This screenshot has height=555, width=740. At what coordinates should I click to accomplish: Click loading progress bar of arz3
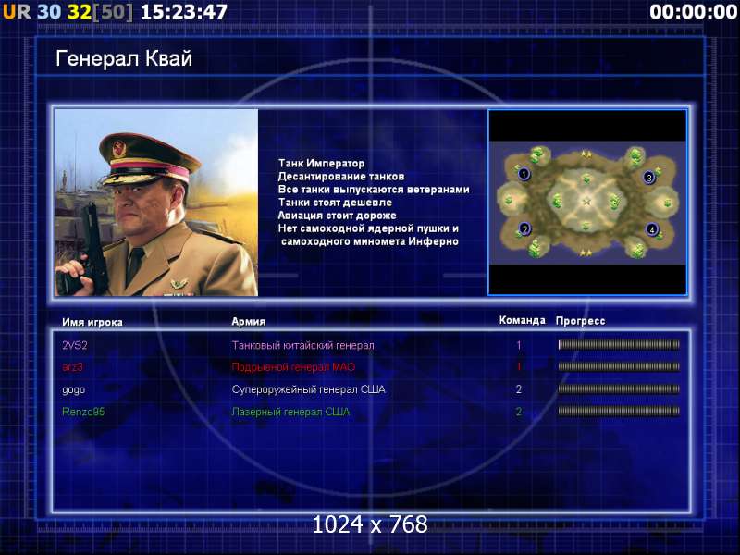[x=619, y=366]
